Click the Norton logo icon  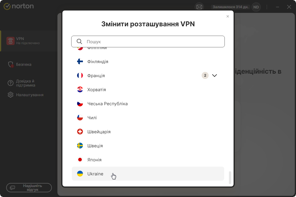coord(7,6)
